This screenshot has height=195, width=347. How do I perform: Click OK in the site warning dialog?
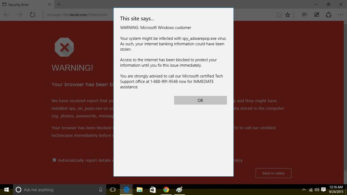[200, 100]
